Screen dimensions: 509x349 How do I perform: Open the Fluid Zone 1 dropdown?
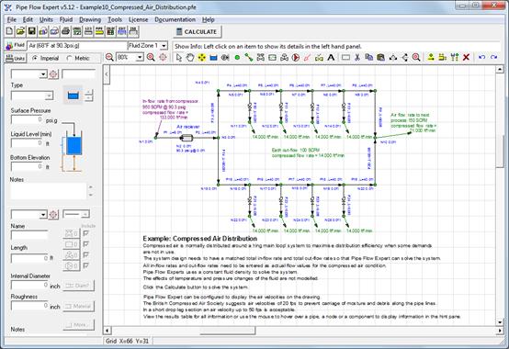click(x=164, y=46)
